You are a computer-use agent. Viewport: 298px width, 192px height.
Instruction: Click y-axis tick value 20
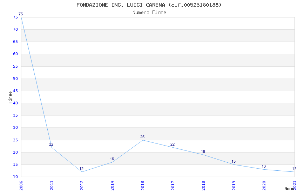[x=15, y=152]
